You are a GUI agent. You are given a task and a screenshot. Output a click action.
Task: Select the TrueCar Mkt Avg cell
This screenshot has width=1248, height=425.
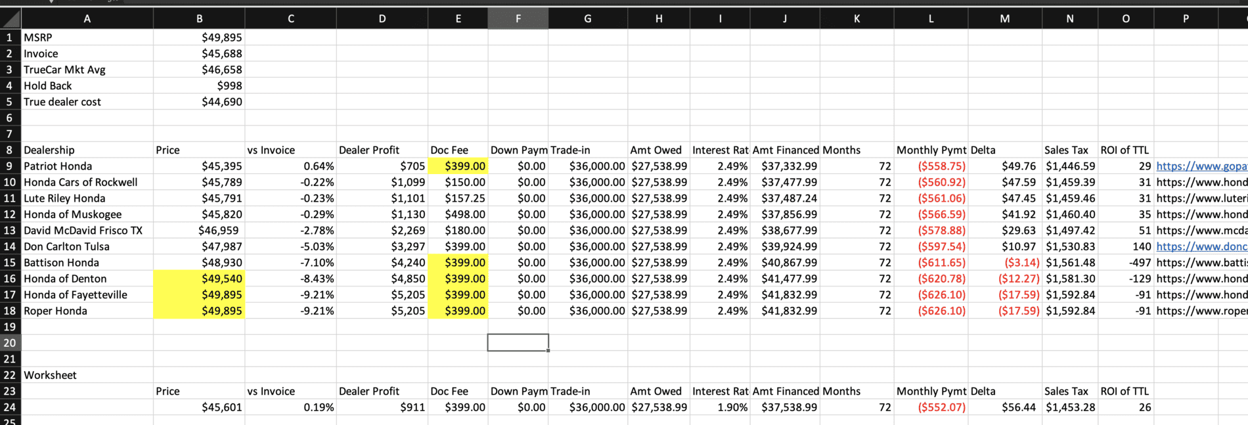tap(87, 70)
